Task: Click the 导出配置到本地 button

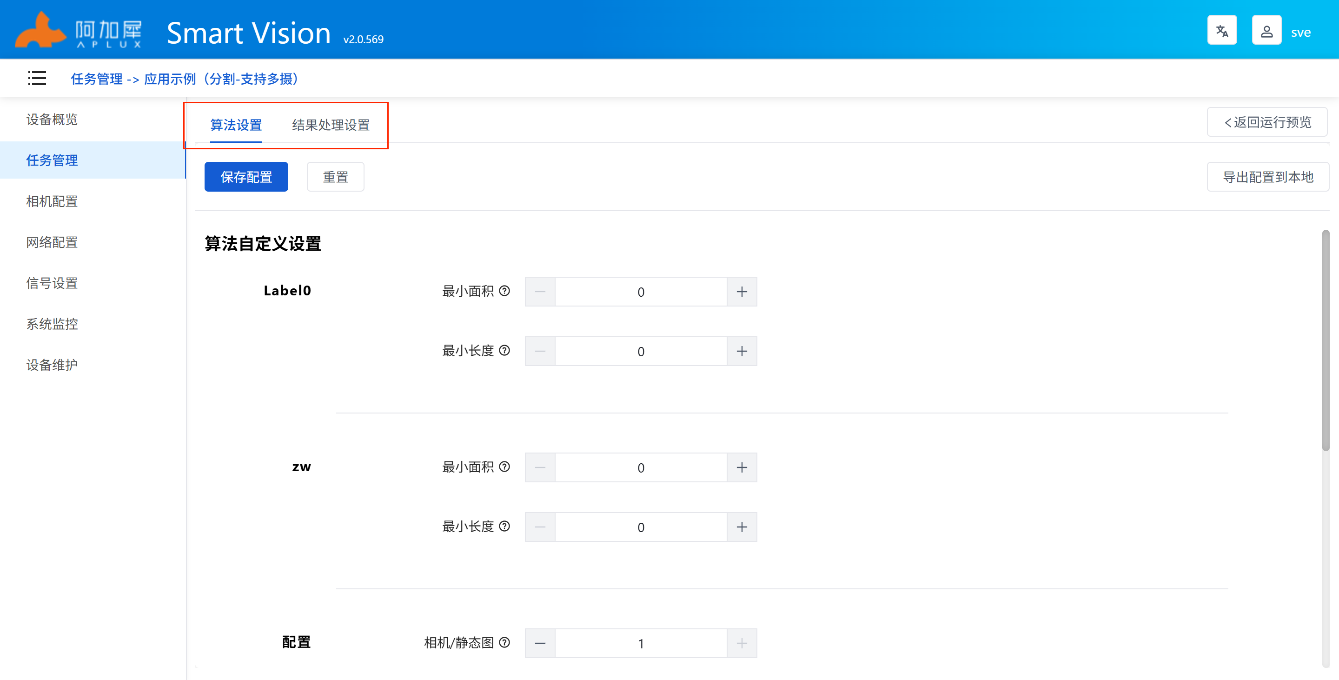Action: [1267, 177]
